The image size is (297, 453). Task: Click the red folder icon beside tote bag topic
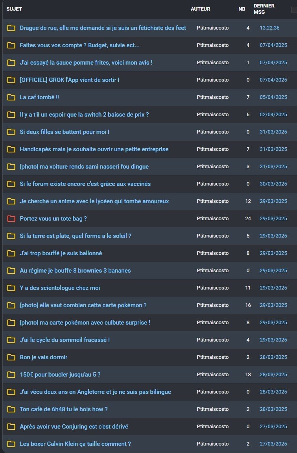11,219
